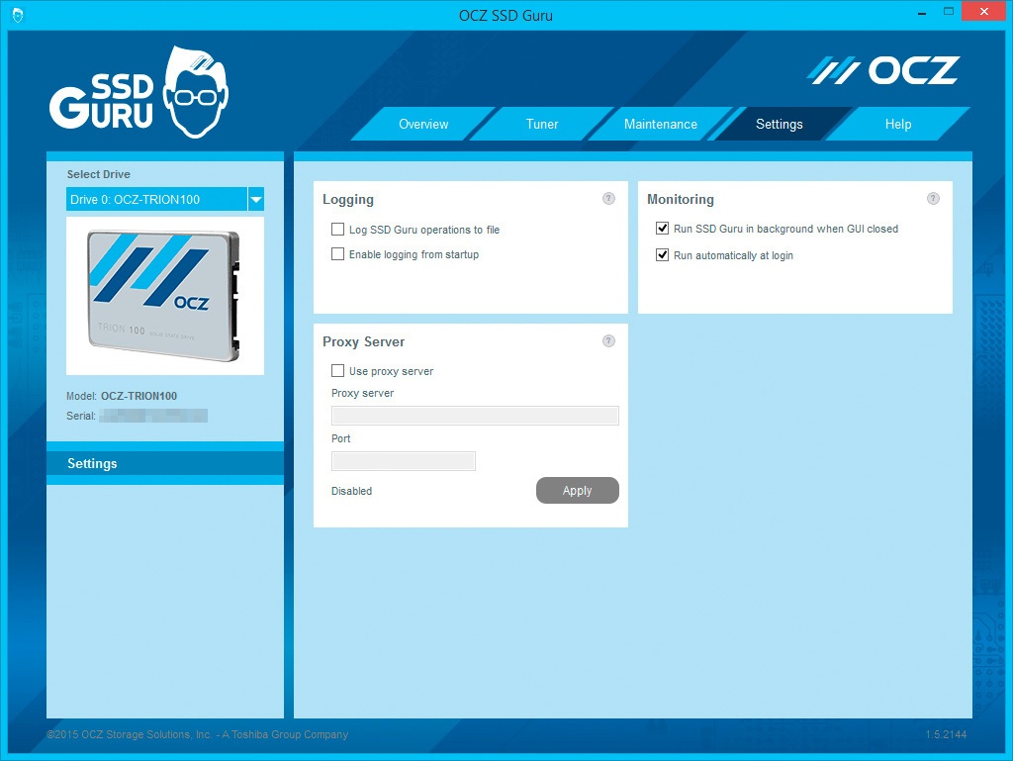1013x761 pixels.
Task: Click the app icon in title bar
Action: pos(18,15)
